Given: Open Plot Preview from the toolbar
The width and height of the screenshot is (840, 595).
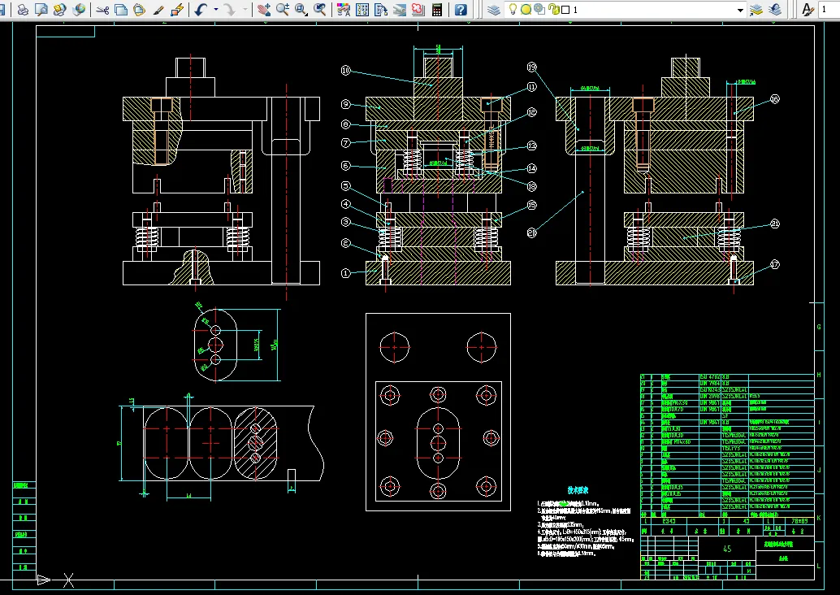Looking at the screenshot, I should pyautogui.click(x=41, y=10).
